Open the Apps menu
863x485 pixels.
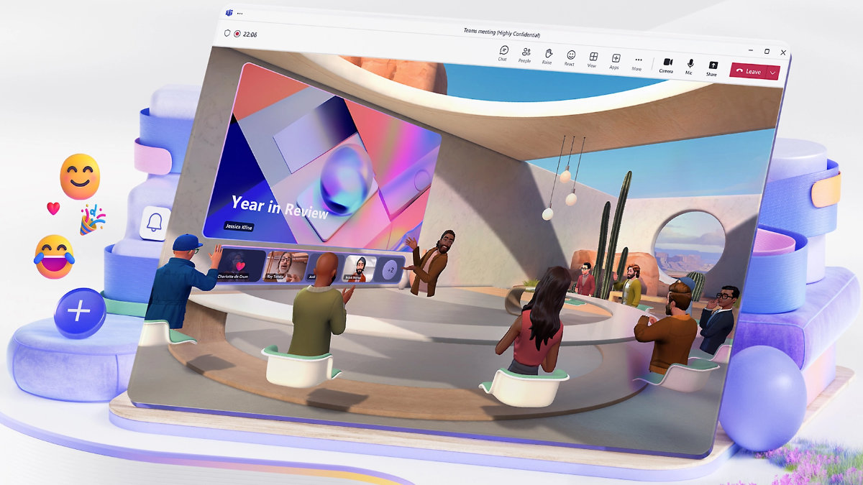(x=616, y=61)
